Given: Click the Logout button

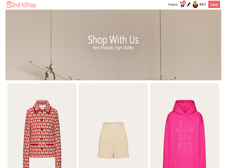Looking at the screenshot, I should [x=214, y=5].
